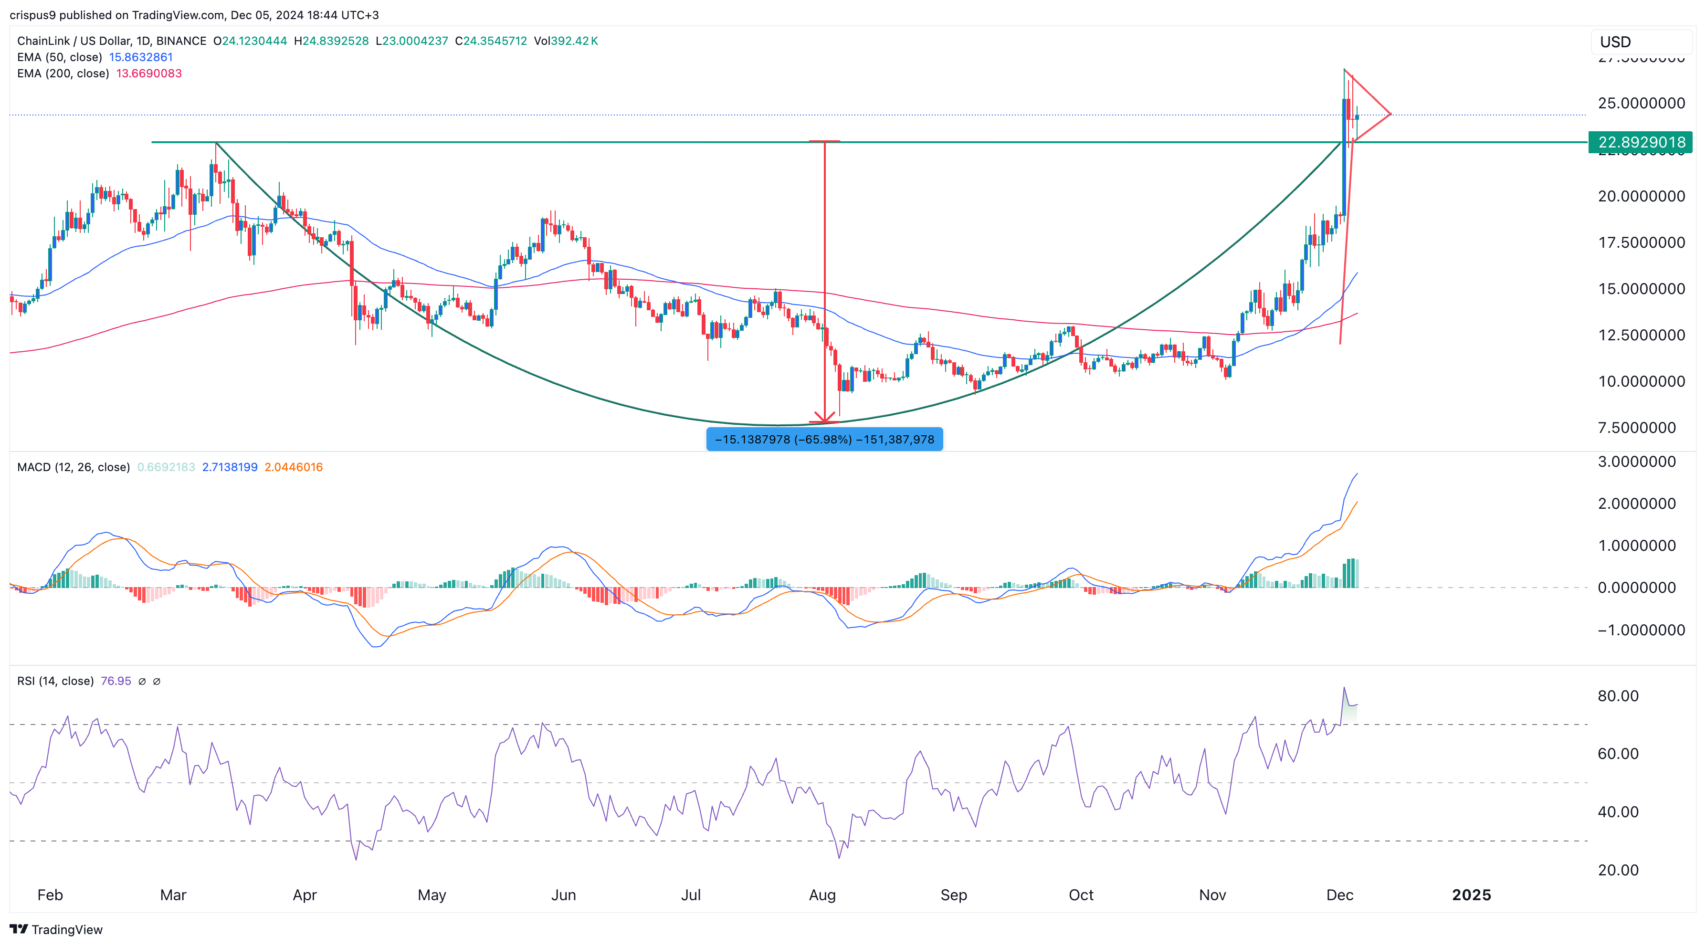Click the Apr label on time axis
Image resolution: width=1706 pixels, height=946 pixels.
pyautogui.click(x=305, y=896)
